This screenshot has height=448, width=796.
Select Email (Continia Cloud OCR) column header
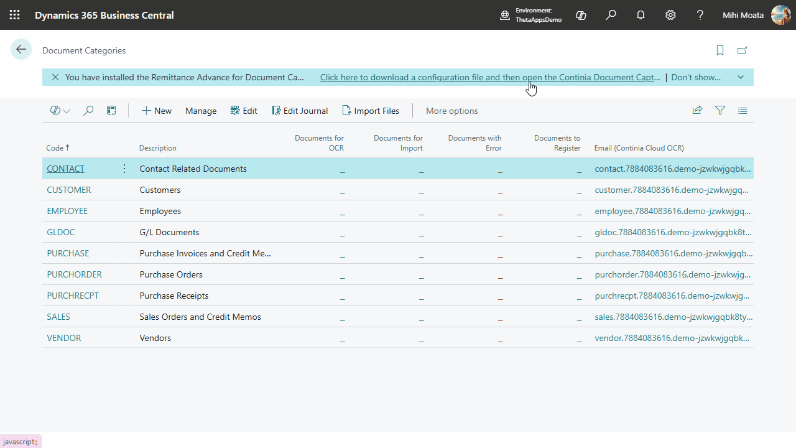(639, 148)
